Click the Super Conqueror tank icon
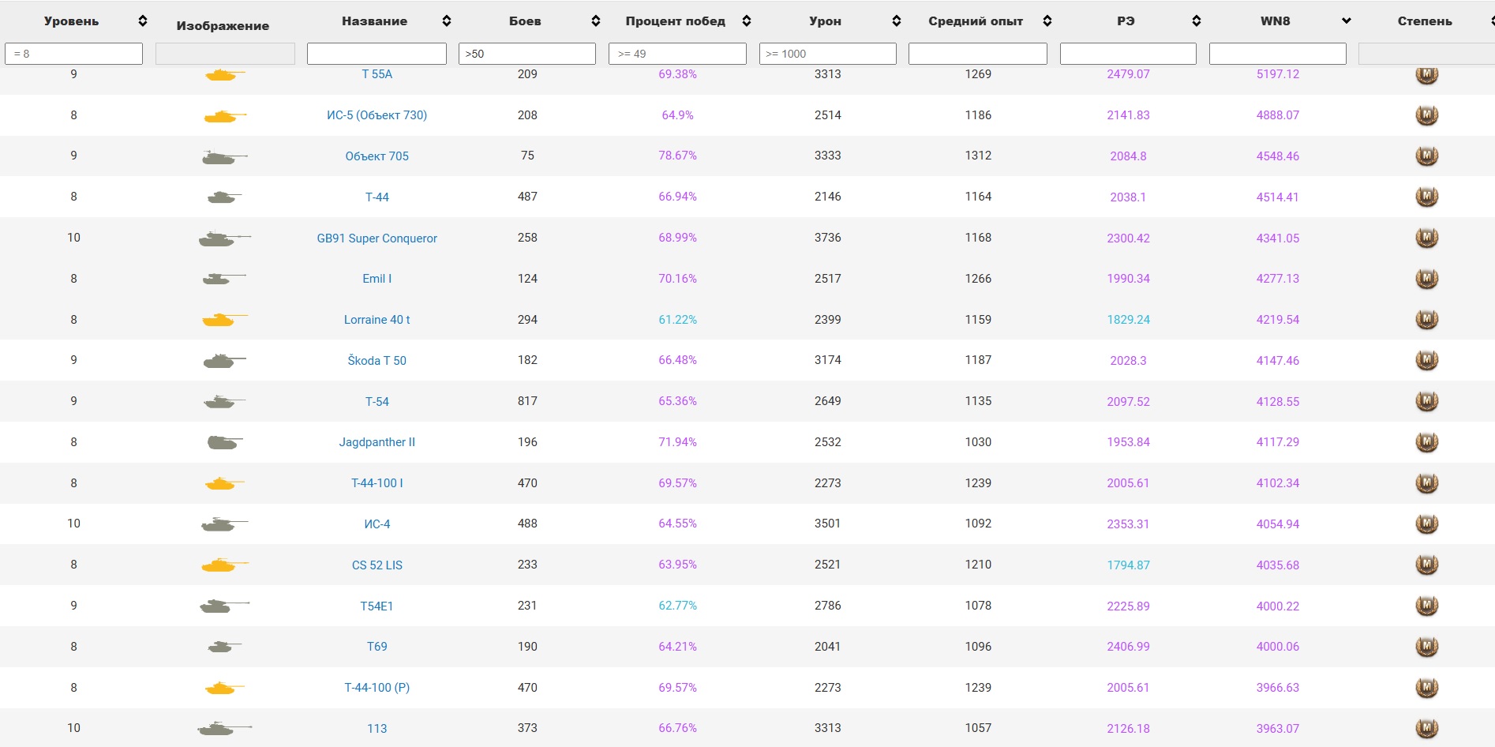The width and height of the screenshot is (1495, 747). (225, 238)
